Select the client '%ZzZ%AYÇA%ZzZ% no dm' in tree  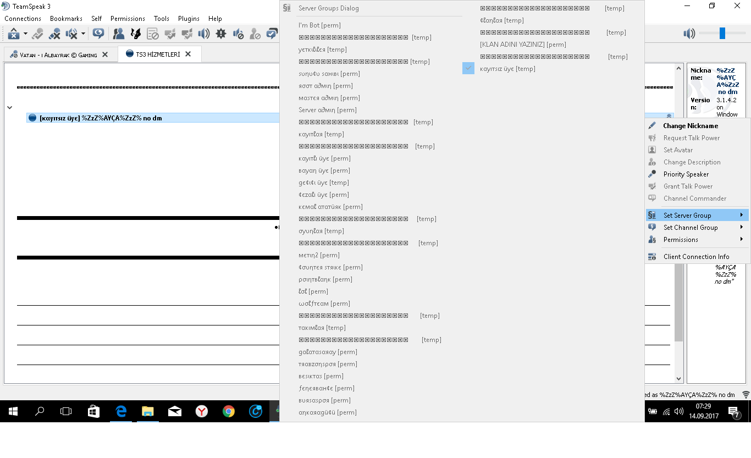[350, 118]
